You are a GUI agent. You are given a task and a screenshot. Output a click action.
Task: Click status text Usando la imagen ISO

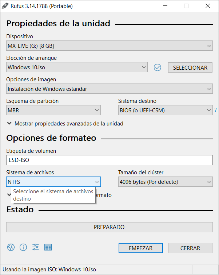(x=49, y=270)
